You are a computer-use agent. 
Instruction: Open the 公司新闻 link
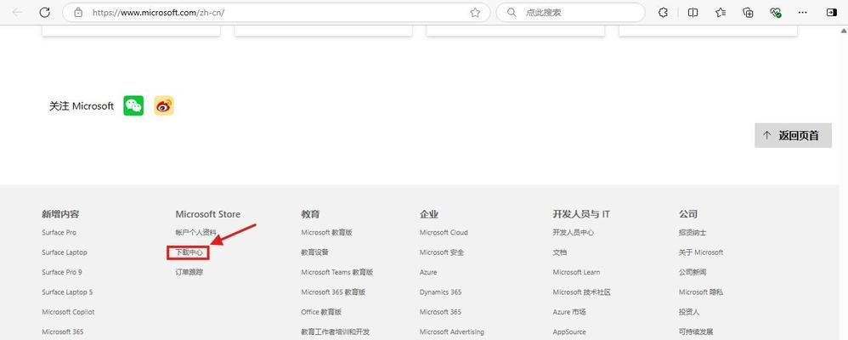pos(693,272)
